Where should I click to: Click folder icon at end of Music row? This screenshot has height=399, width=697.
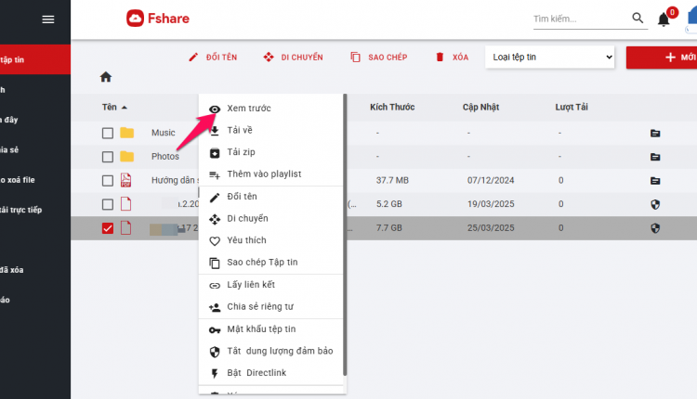tap(655, 133)
